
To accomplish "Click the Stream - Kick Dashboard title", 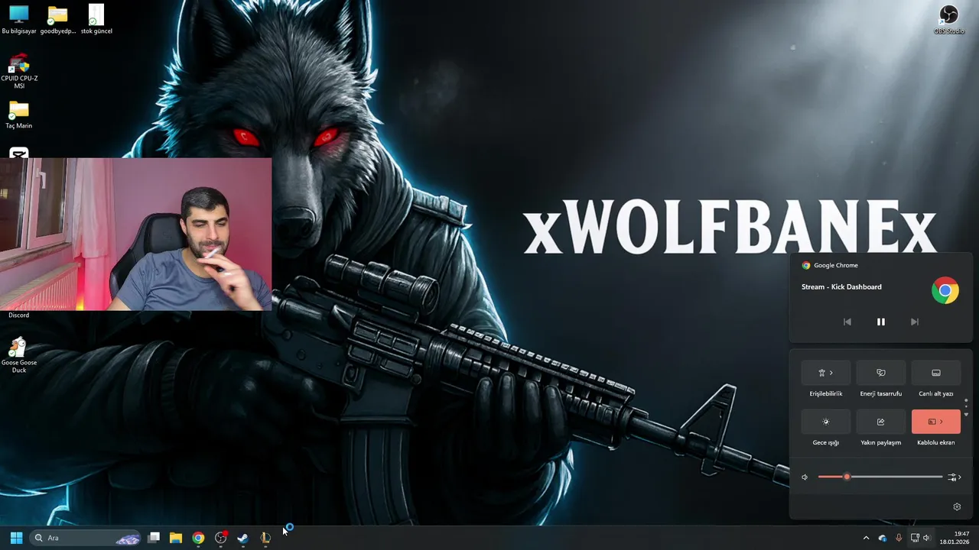I will pos(841,286).
